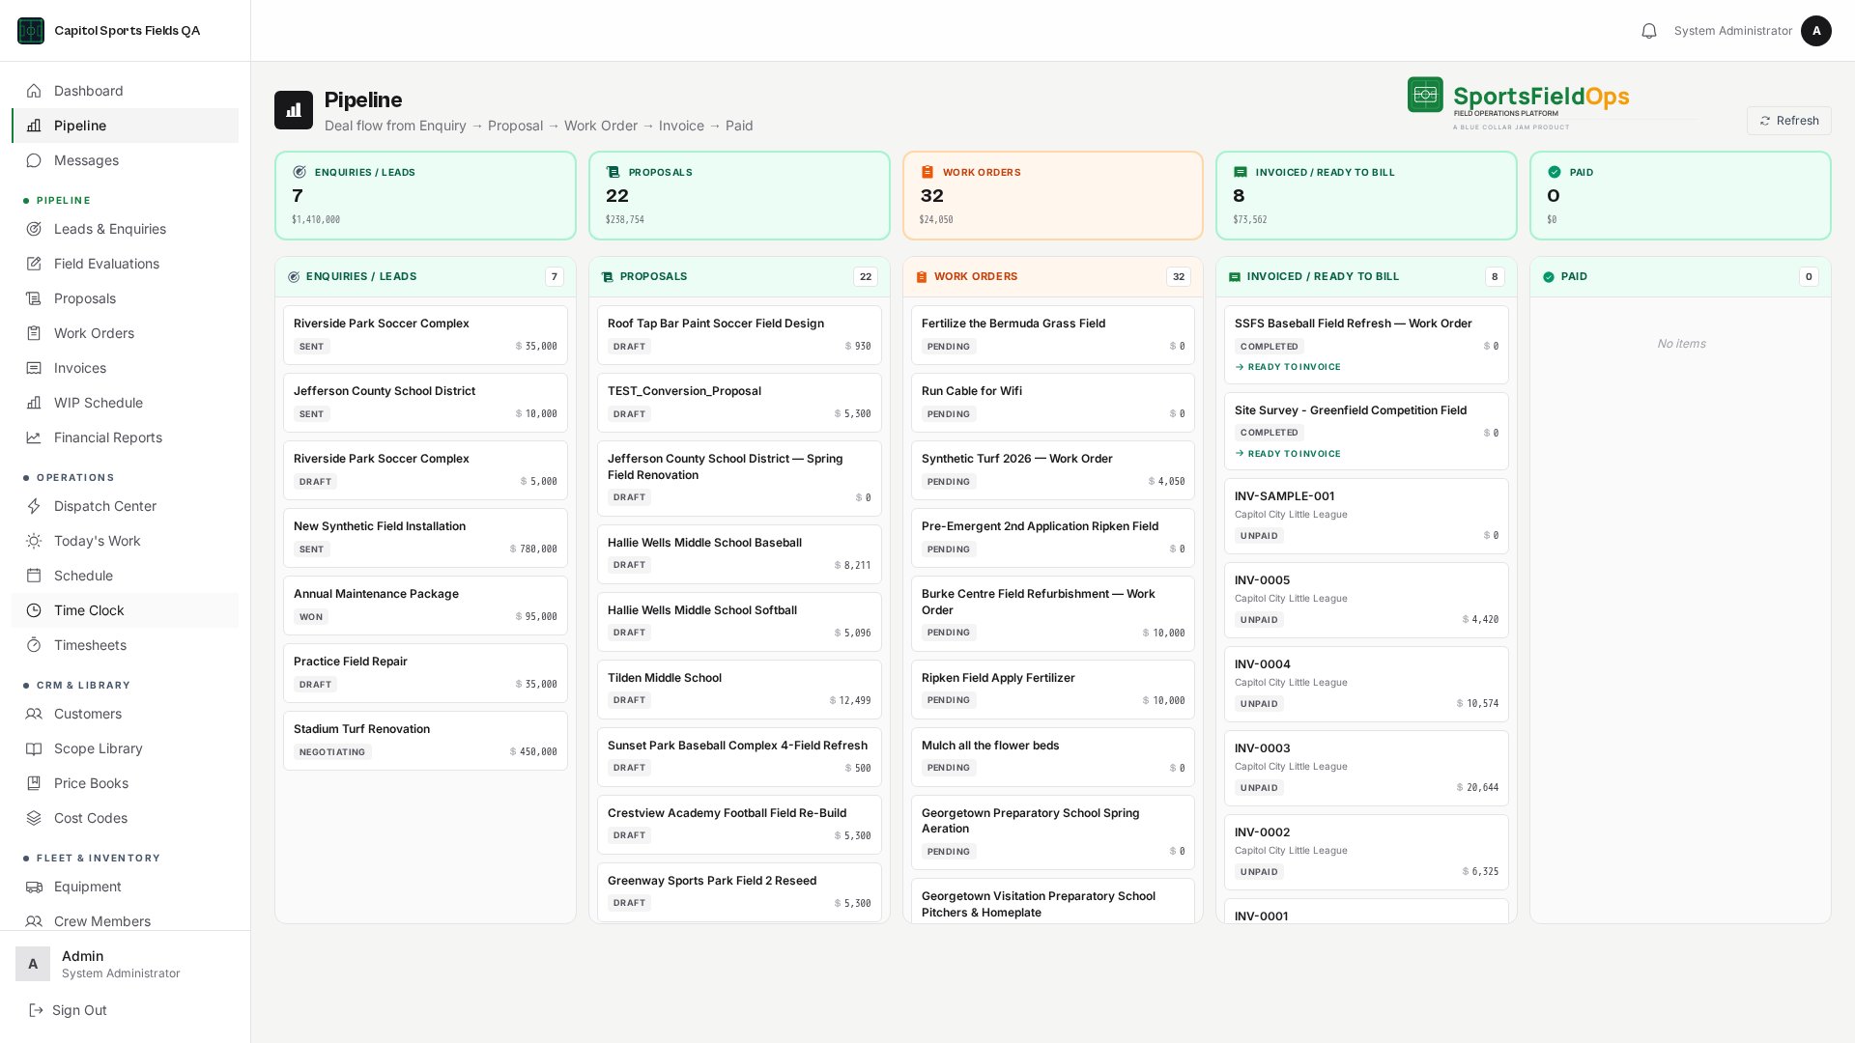The image size is (1855, 1043).
Task: Click the Time Clock icon
Action: (x=34, y=610)
